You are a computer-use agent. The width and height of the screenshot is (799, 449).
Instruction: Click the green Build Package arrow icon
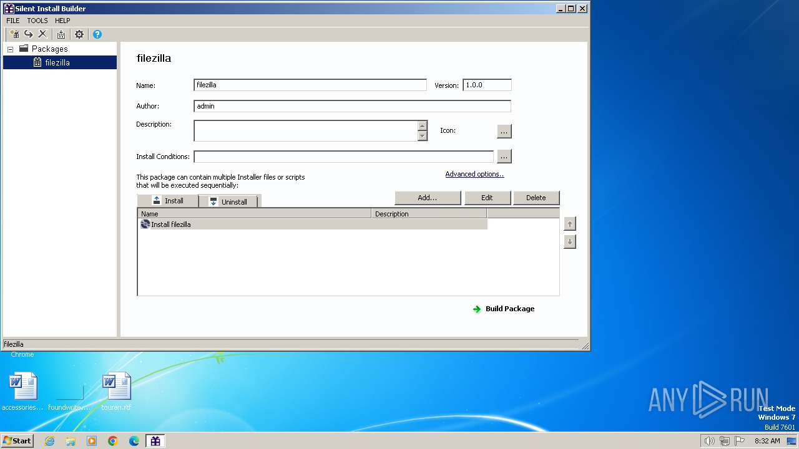coord(477,309)
